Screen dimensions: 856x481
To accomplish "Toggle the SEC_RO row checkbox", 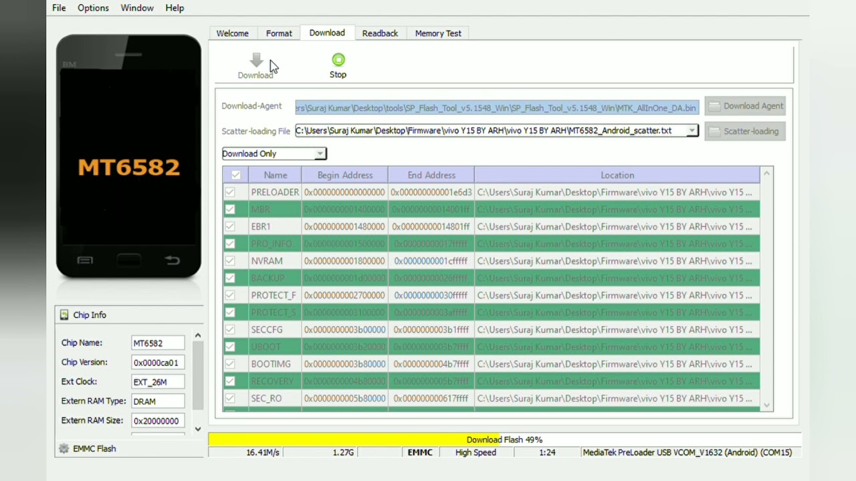I will [230, 398].
